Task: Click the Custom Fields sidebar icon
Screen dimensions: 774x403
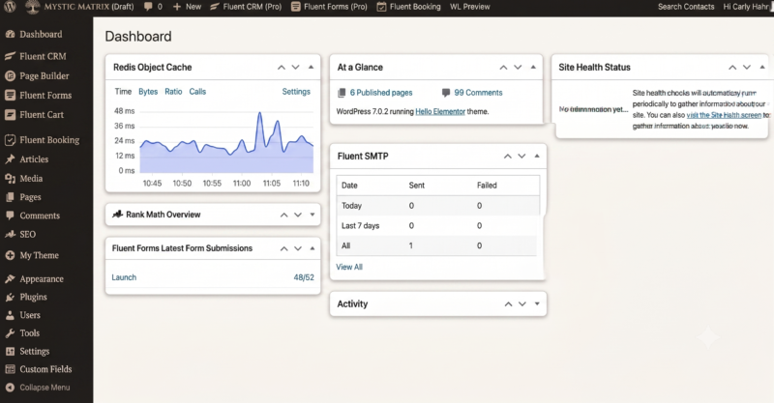Action: (x=10, y=369)
